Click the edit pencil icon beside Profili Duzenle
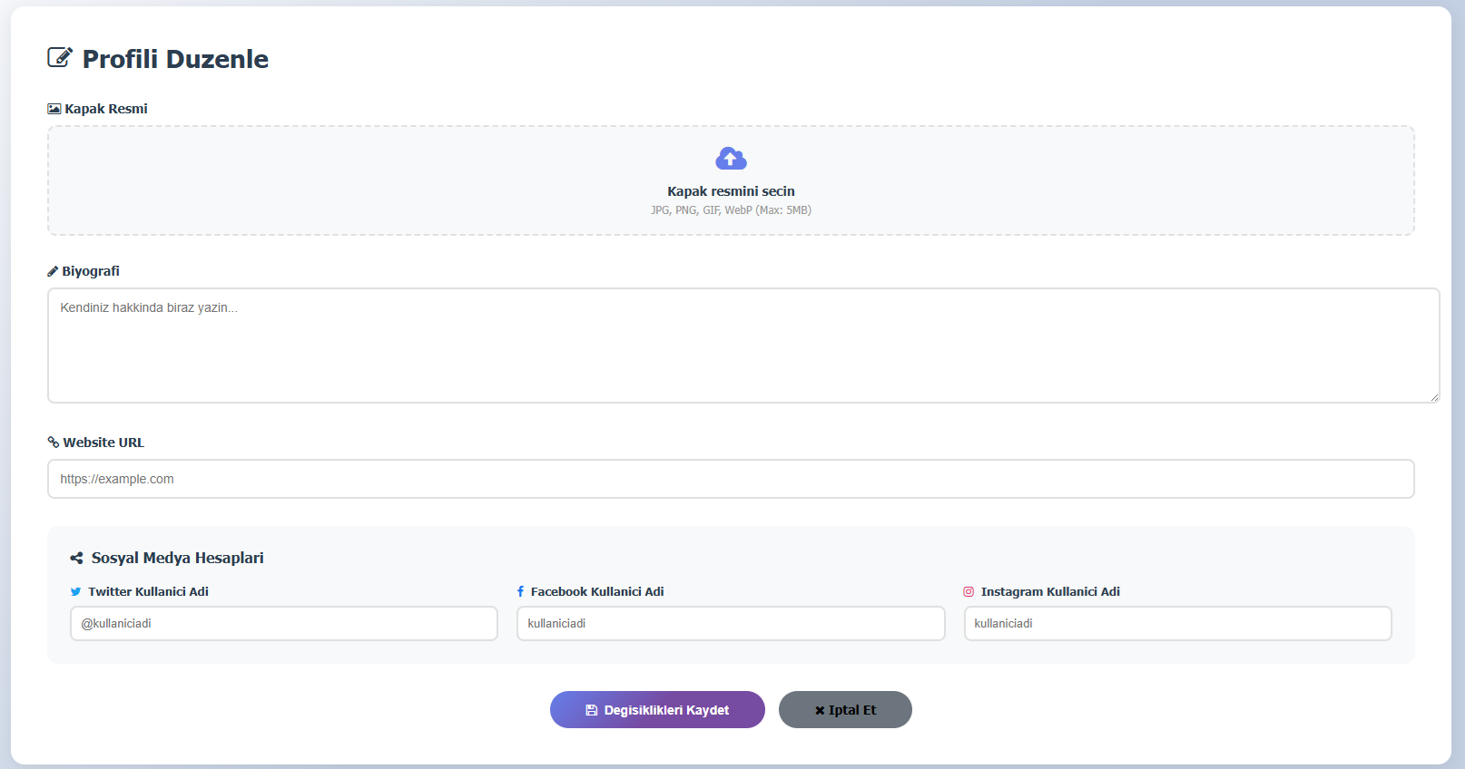Screen dimensions: 1465x769 point(60,58)
